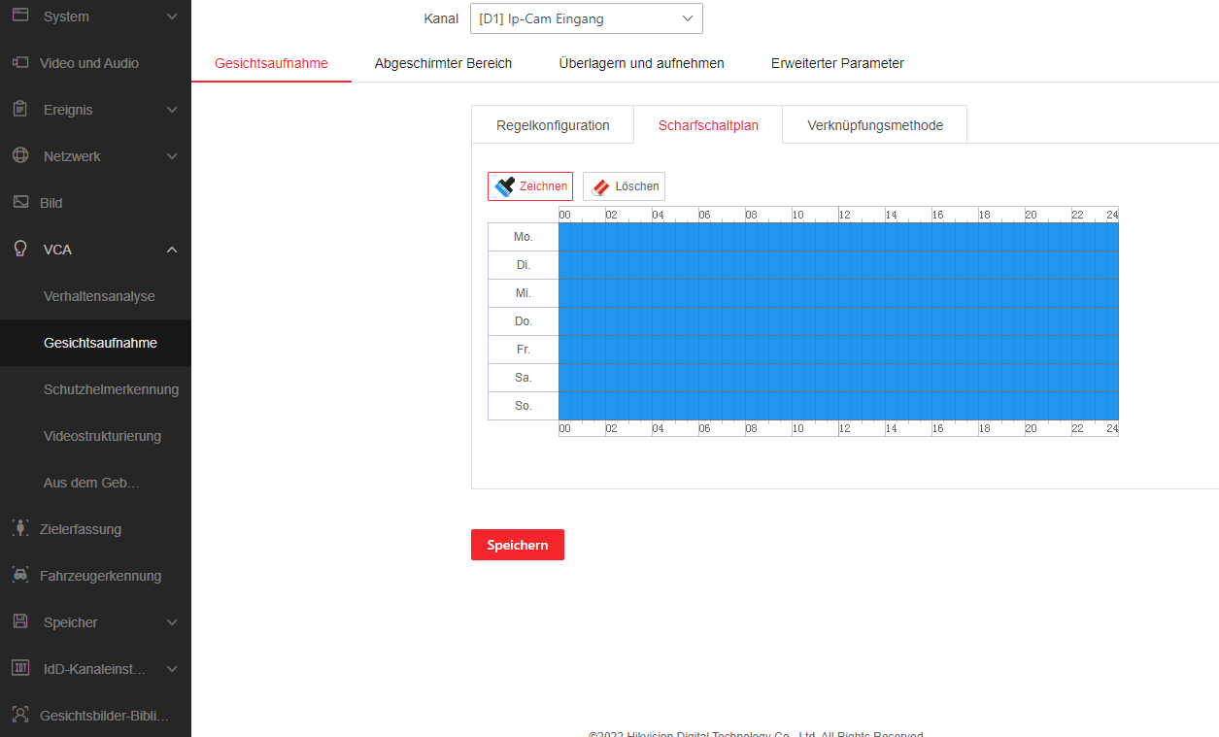Click the Netzwerk globe icon
The width and height of the screenshot is (1219, 737).
(20, 156)
